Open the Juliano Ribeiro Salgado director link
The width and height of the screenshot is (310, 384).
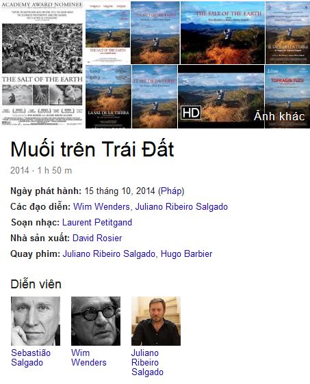tap(181, 206)
